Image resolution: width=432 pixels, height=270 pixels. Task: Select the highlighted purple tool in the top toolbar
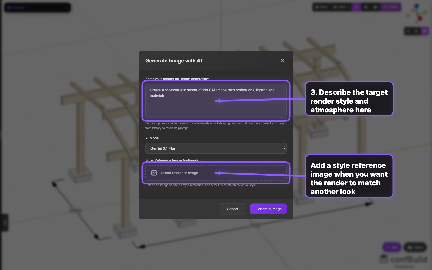pyautogui.click(x=356, y=7)
